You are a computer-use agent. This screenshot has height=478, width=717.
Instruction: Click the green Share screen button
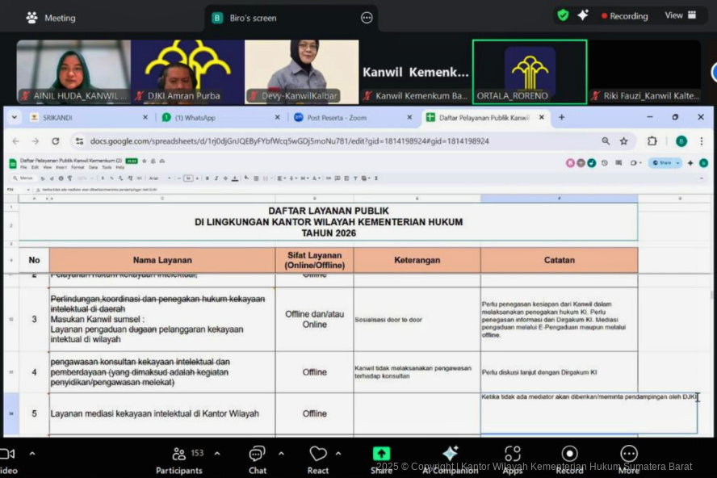tap(381, 454)
